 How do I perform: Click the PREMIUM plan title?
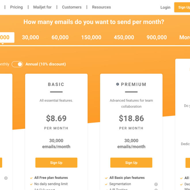134,84
